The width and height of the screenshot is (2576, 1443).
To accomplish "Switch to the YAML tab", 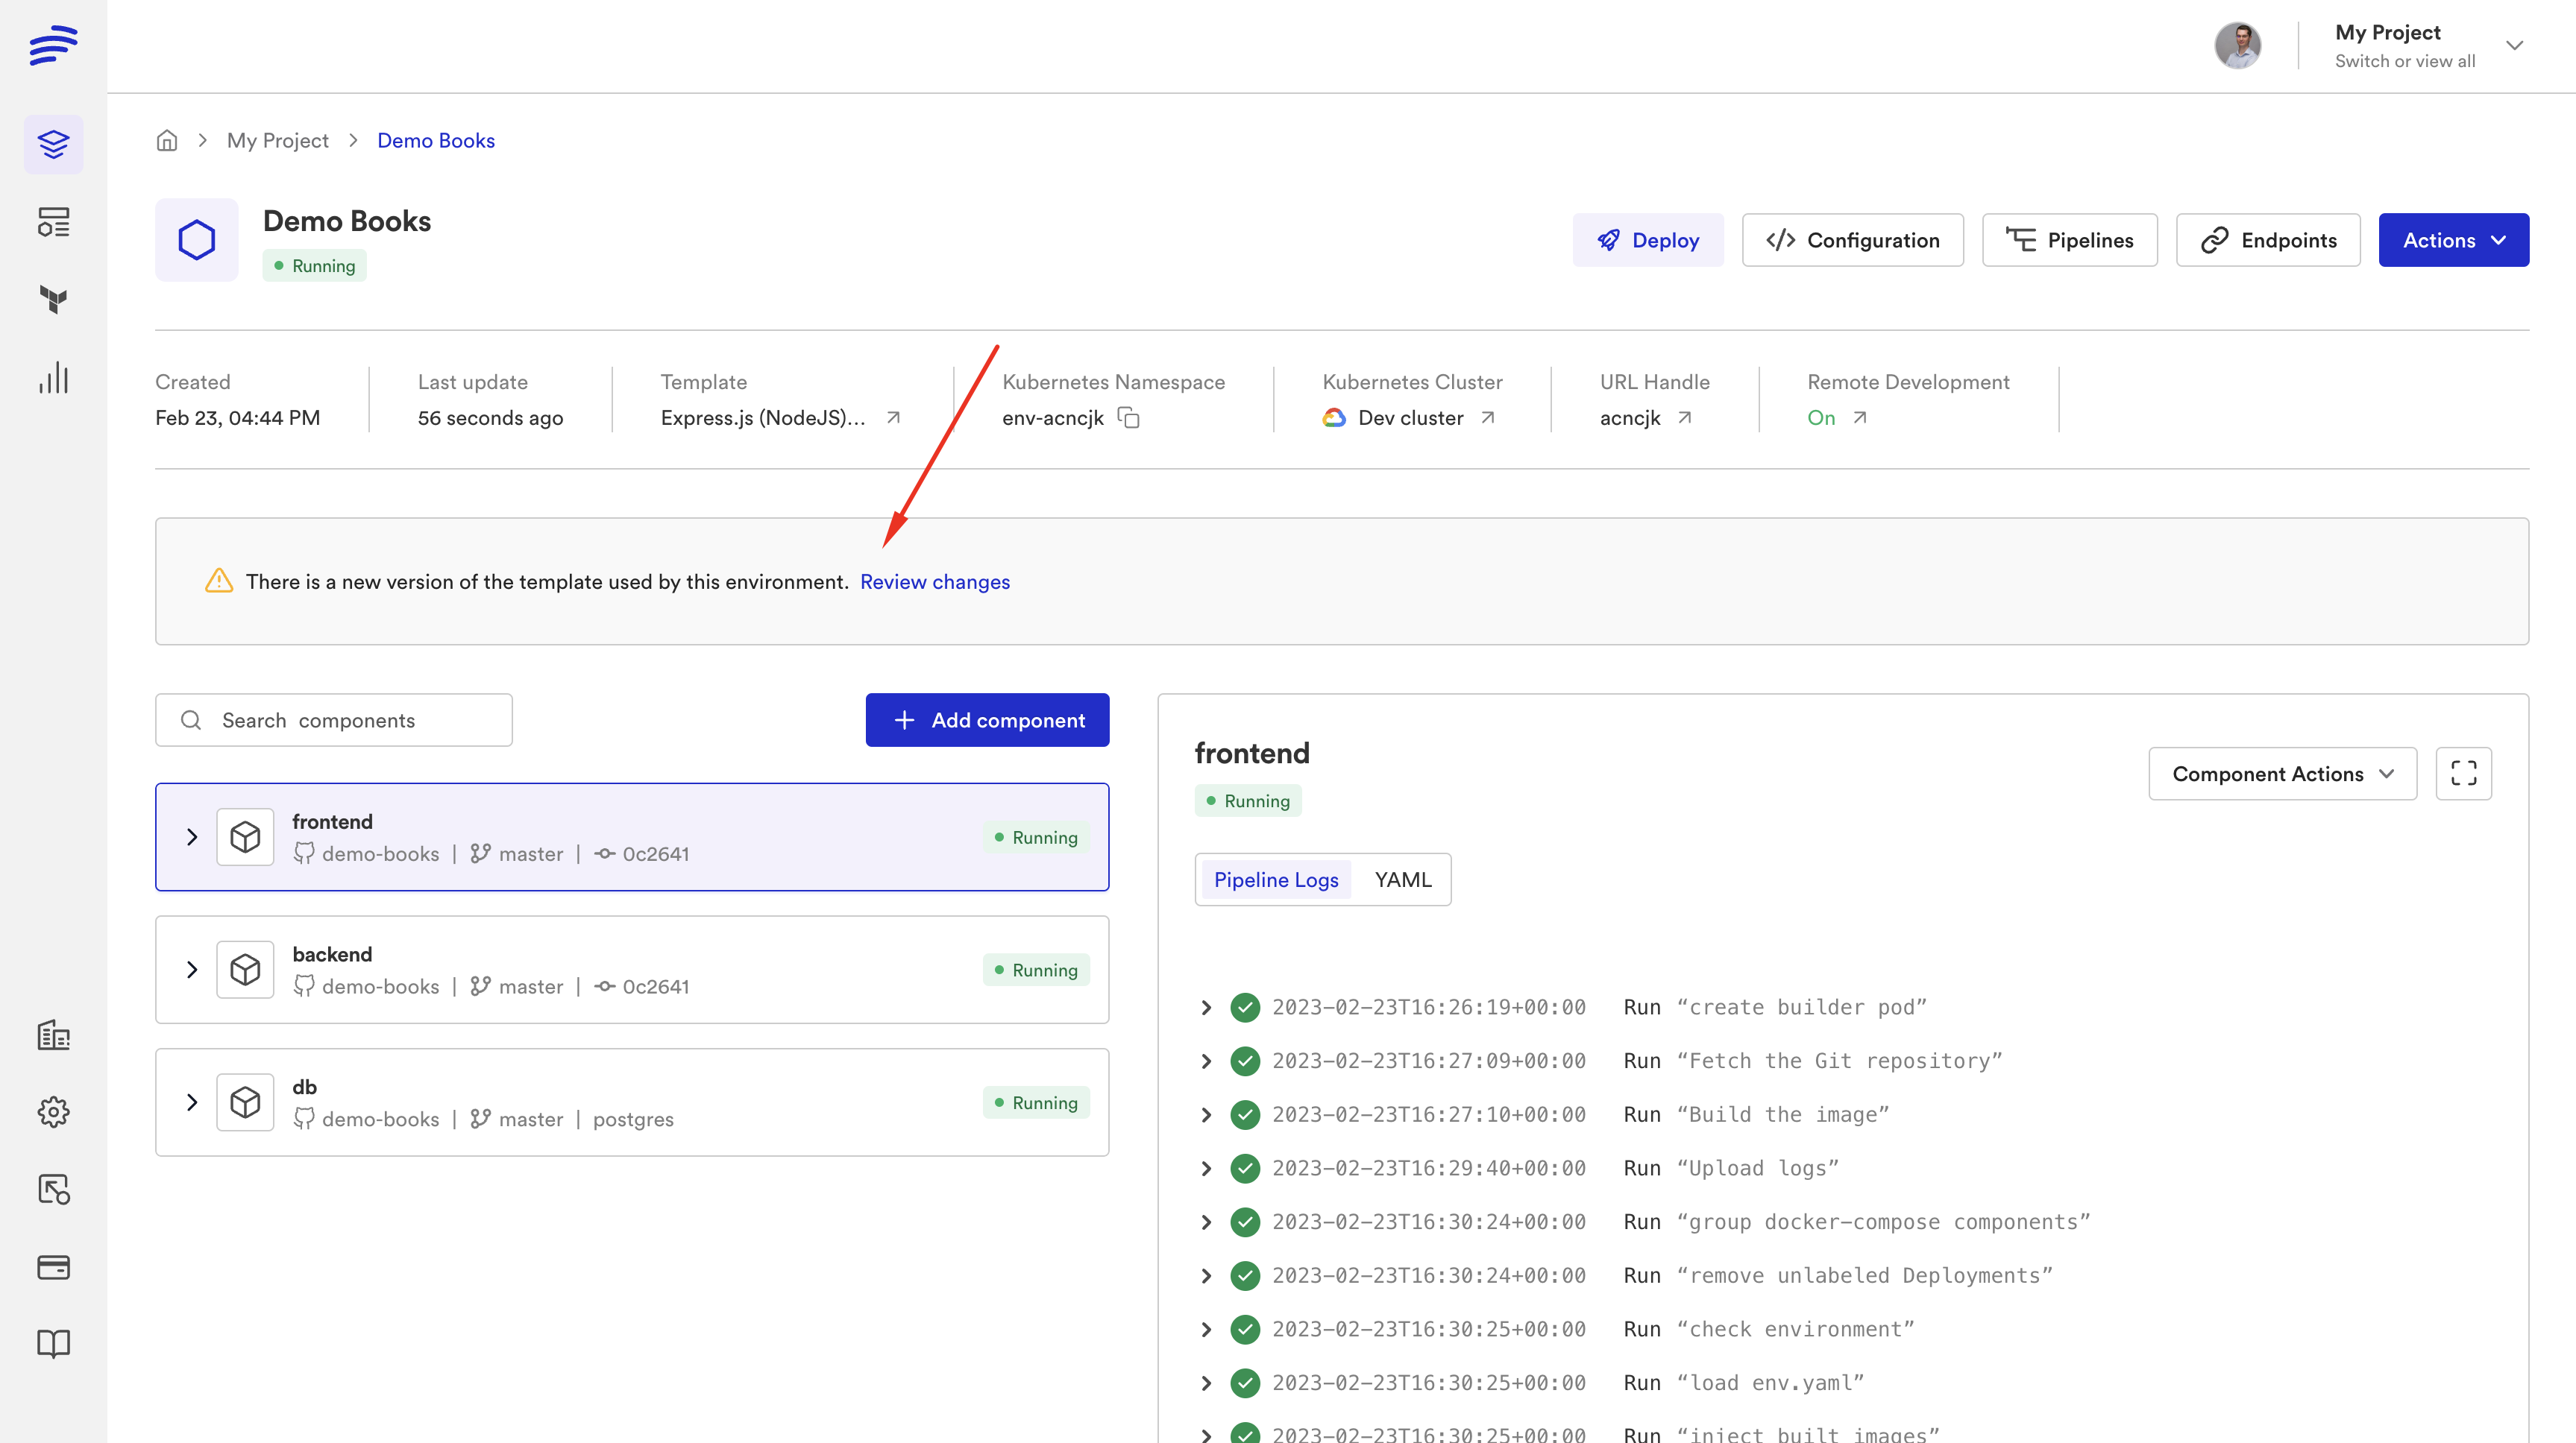I will tap(1402, 880).
